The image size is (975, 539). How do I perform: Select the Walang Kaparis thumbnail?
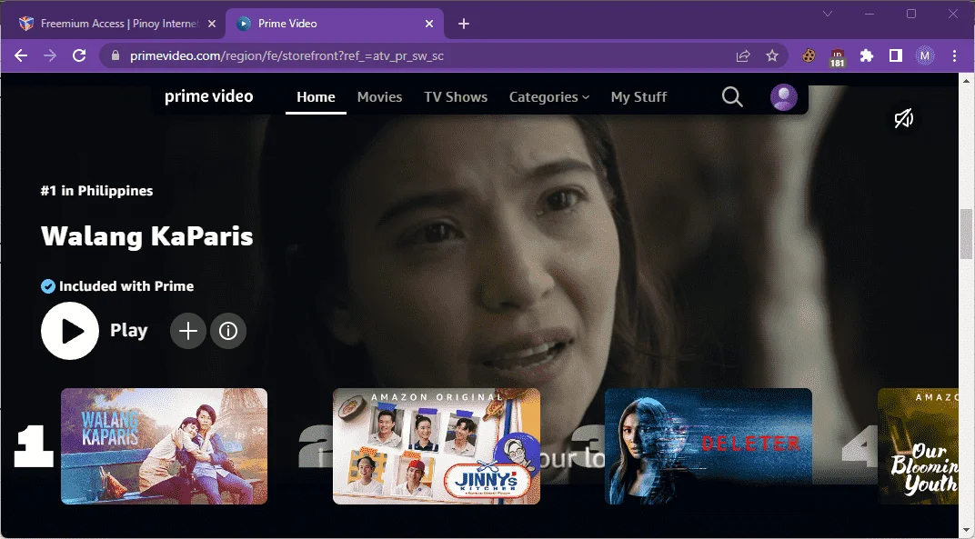tap(164, 445)
